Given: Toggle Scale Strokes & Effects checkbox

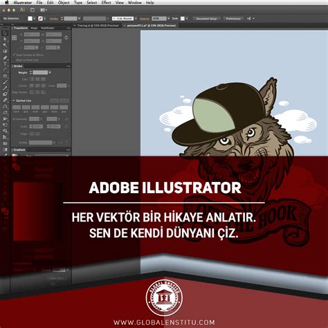Looking at the screenshot, I should pyautogui.click(x=14, y=55).
